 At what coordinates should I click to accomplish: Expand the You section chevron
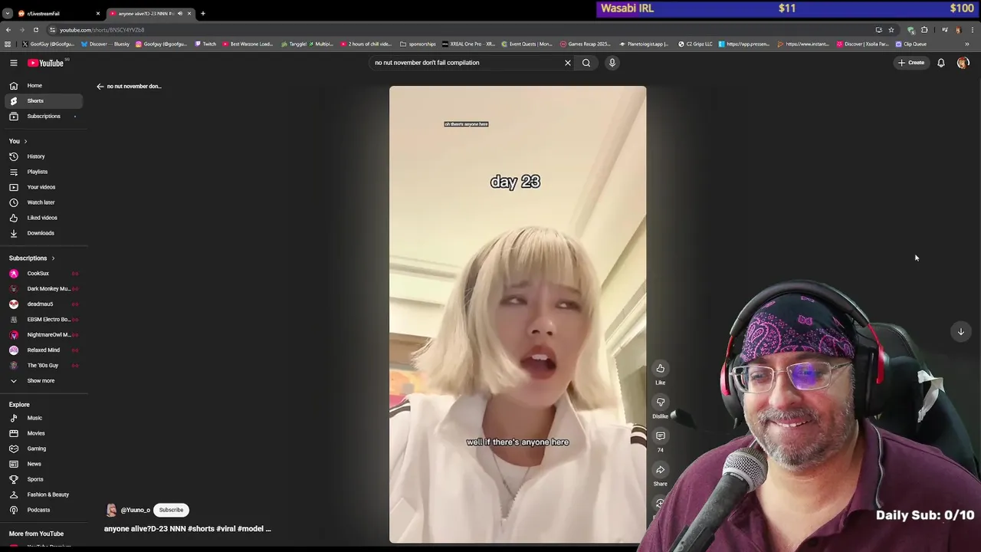(25, 141)
